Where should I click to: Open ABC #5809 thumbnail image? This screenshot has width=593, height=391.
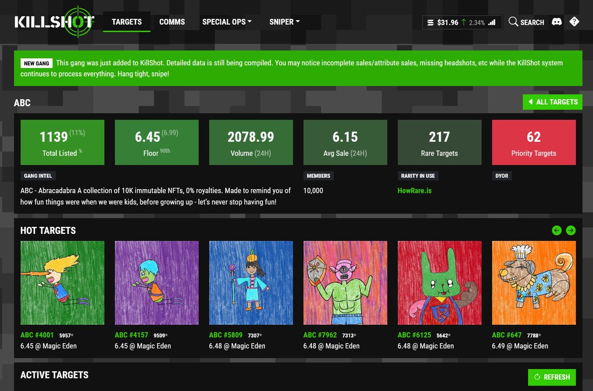coord(251,283)
